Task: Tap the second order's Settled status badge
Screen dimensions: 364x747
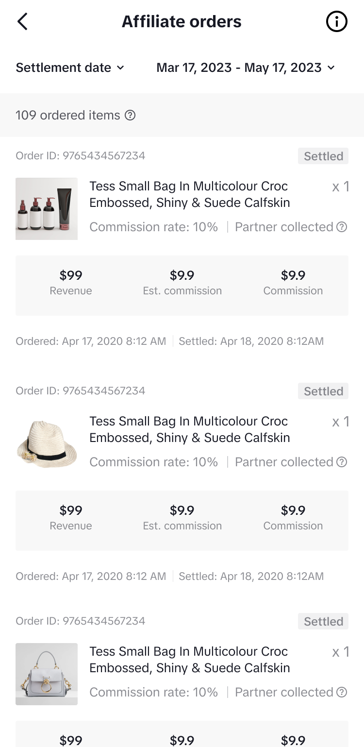Action: (323, 391)
